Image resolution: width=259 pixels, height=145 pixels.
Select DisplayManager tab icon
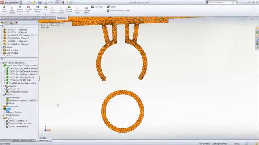pos(16,23)
